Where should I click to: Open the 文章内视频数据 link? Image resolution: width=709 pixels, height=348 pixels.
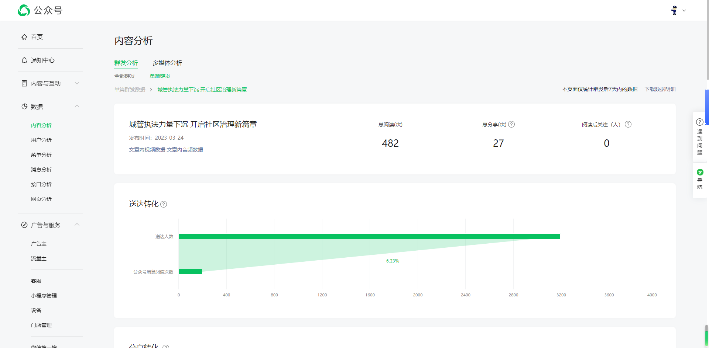click(x=147, y=150)
